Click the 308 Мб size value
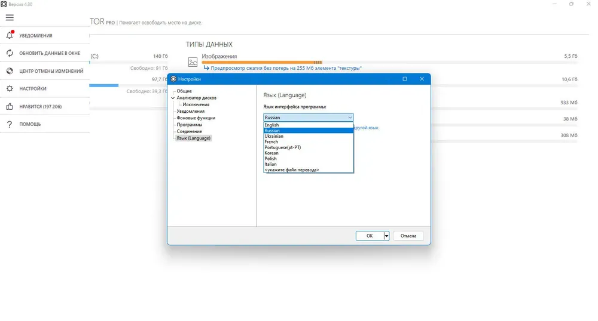Image resolution: width=598 pixels, height=321 pixels. [x=569, y=135]
